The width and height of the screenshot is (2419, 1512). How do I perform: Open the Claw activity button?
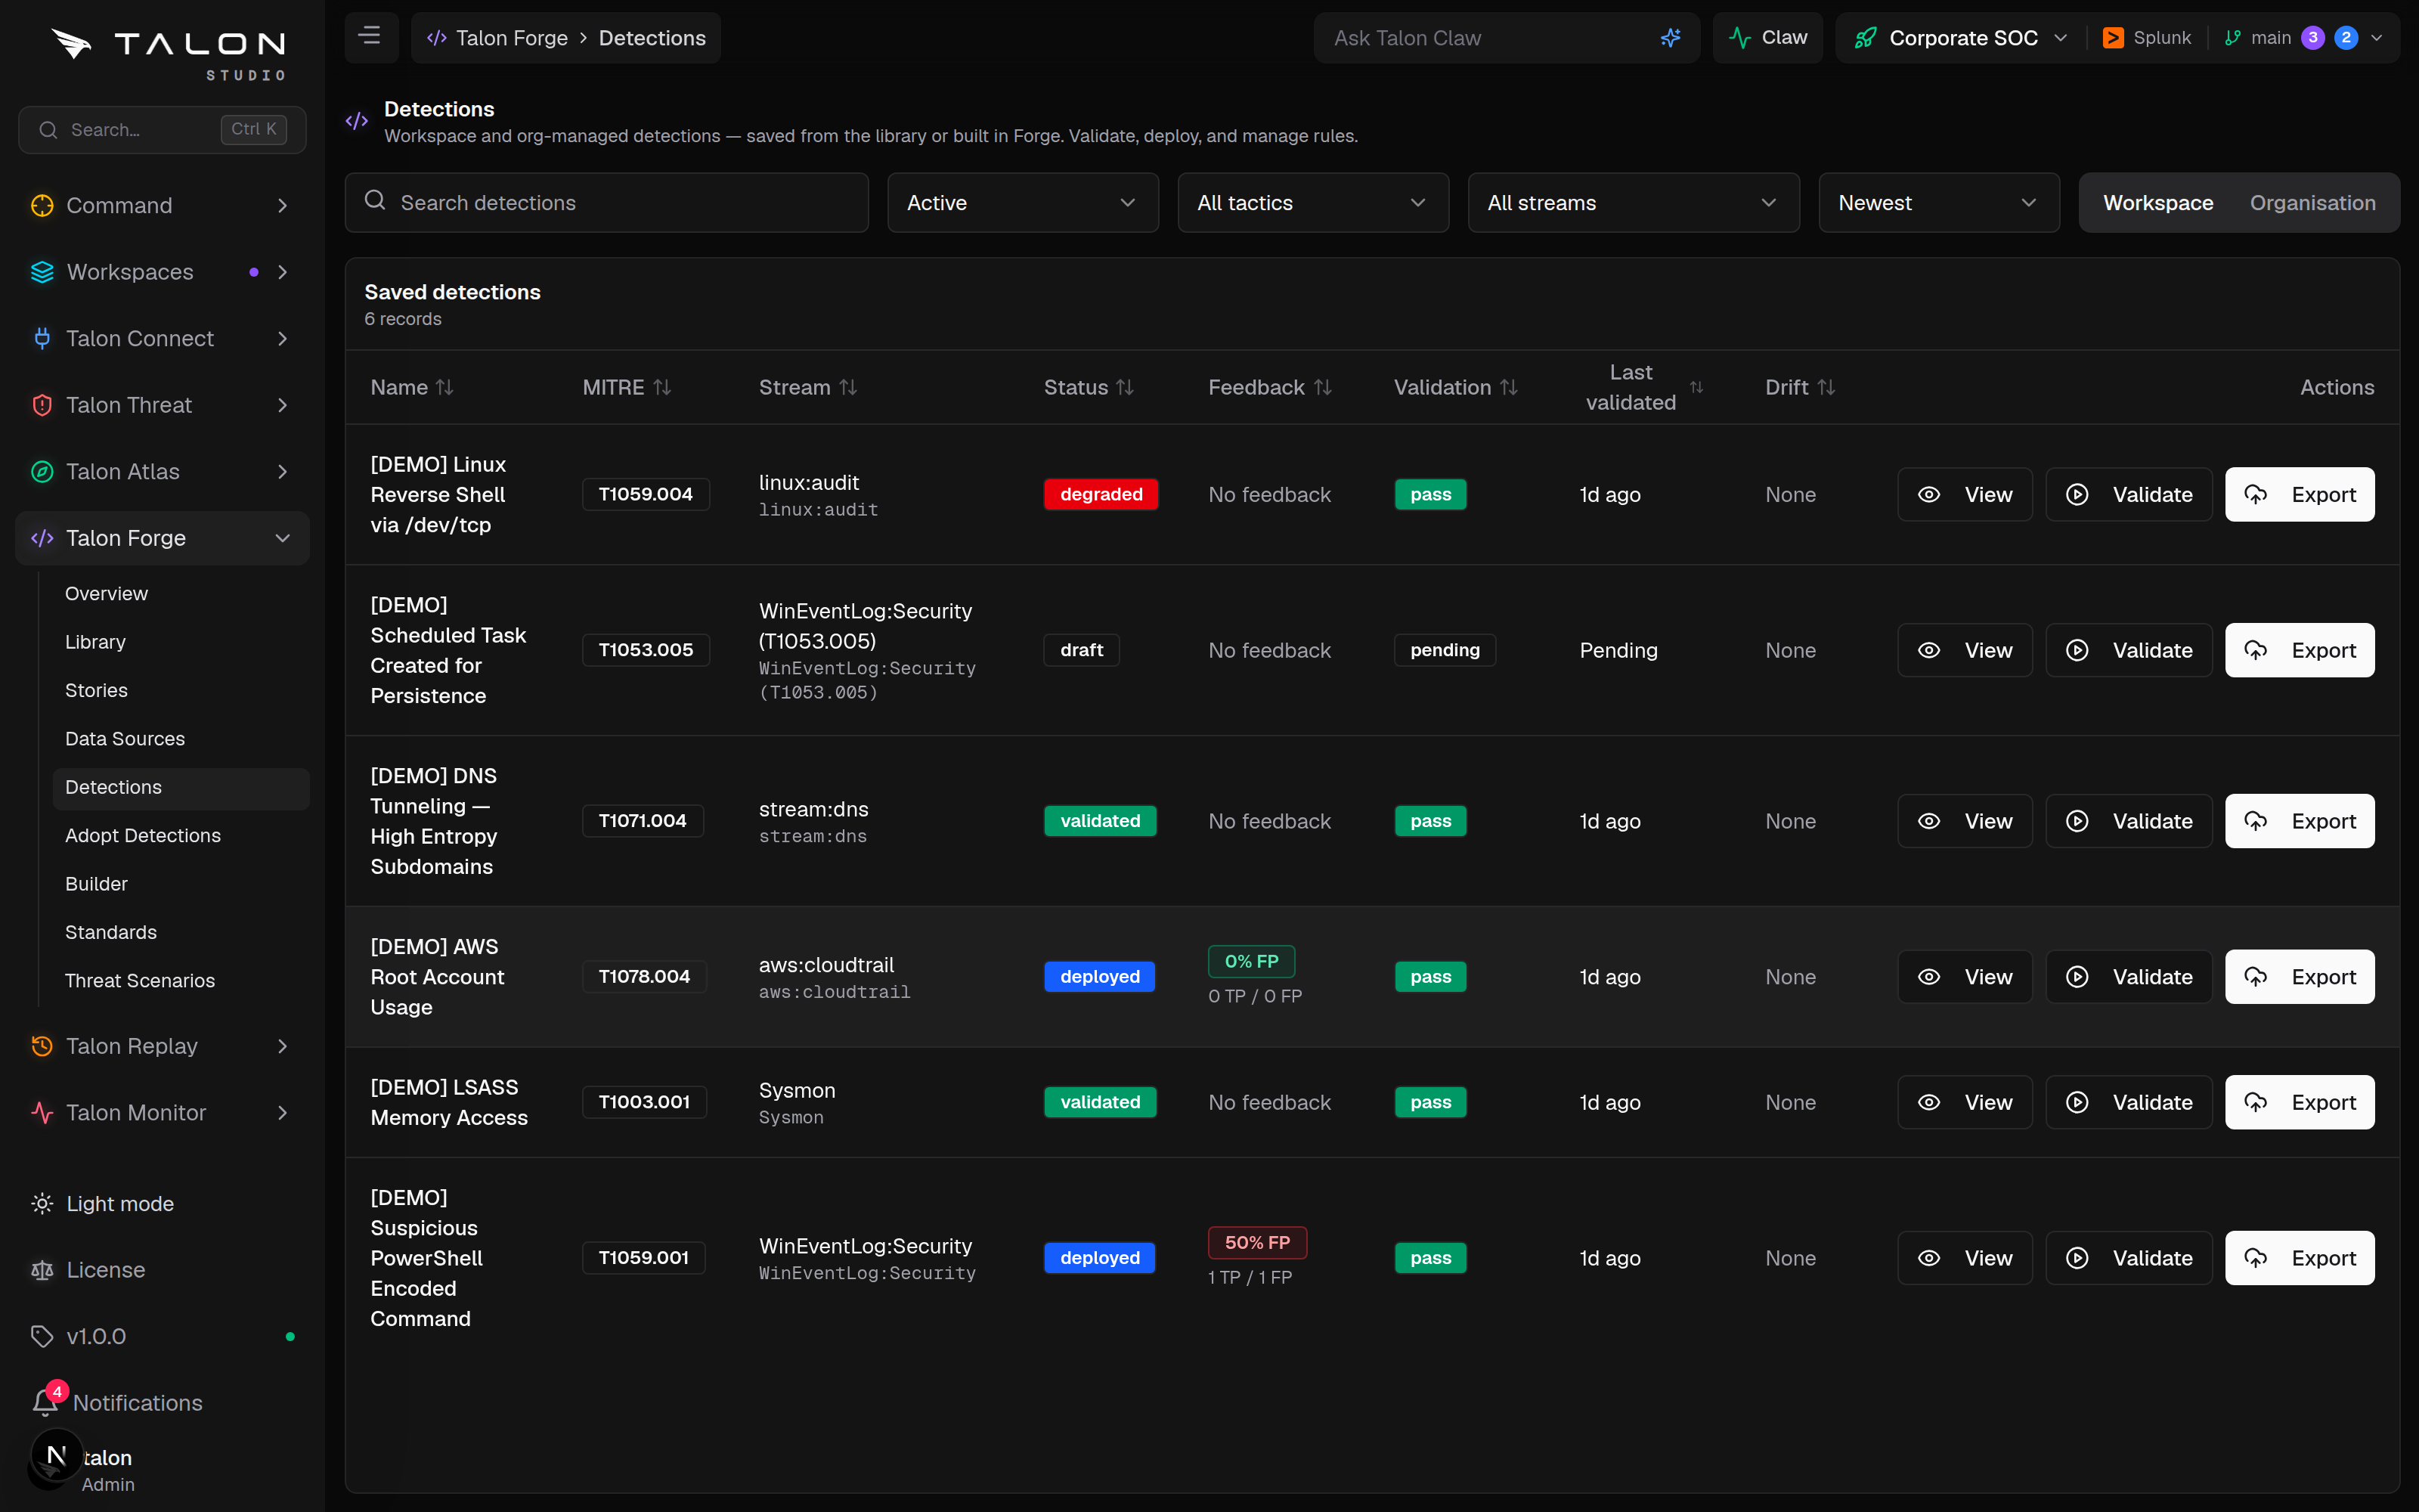tap(1767, 38)
